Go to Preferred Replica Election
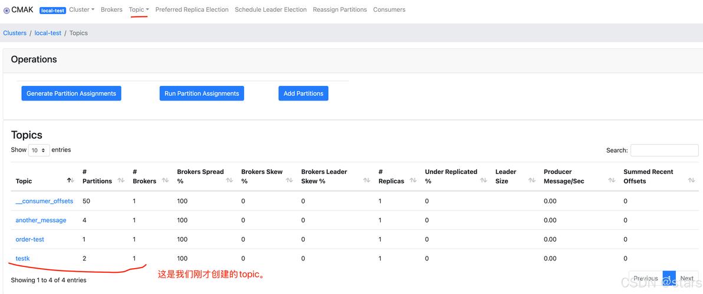Screen dimensions: 703x294 coord(192,9)
